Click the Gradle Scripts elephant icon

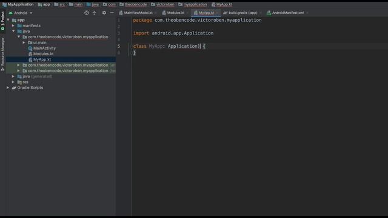tap(14, 88)
